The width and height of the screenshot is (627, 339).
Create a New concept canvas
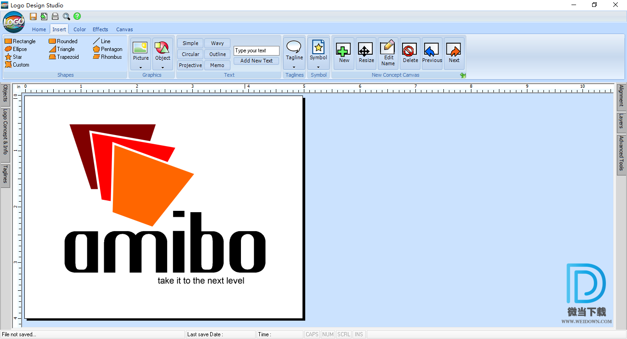(344, 53)
